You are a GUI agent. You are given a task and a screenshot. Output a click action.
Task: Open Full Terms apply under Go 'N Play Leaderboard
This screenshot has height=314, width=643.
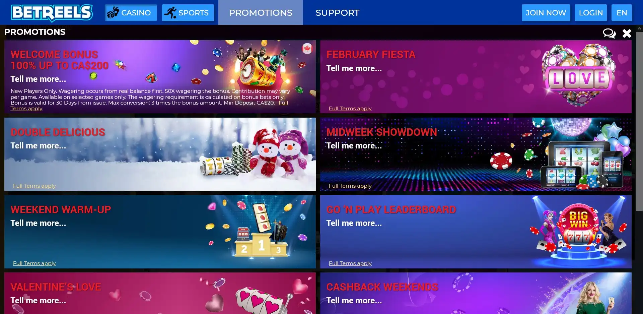350,263
